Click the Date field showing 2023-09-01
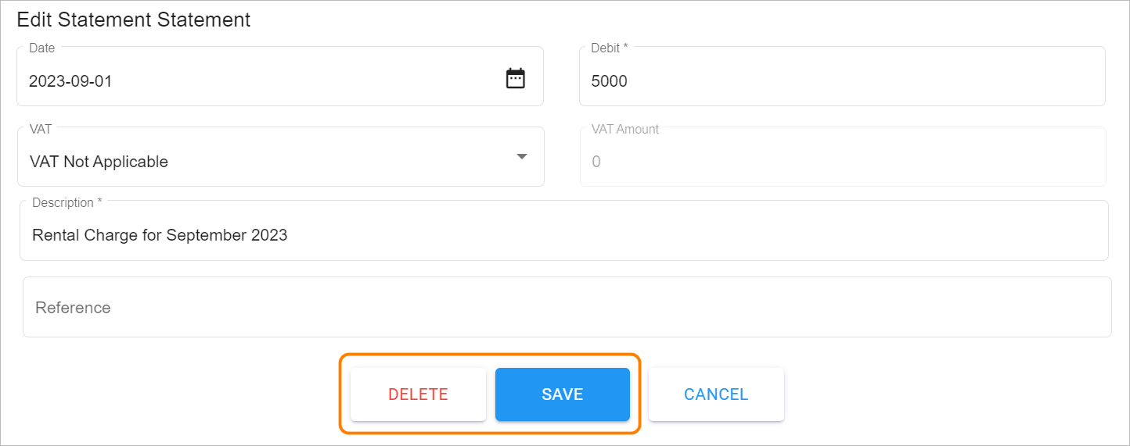The width and height of the screenshot is (1130, 446). 280,77
